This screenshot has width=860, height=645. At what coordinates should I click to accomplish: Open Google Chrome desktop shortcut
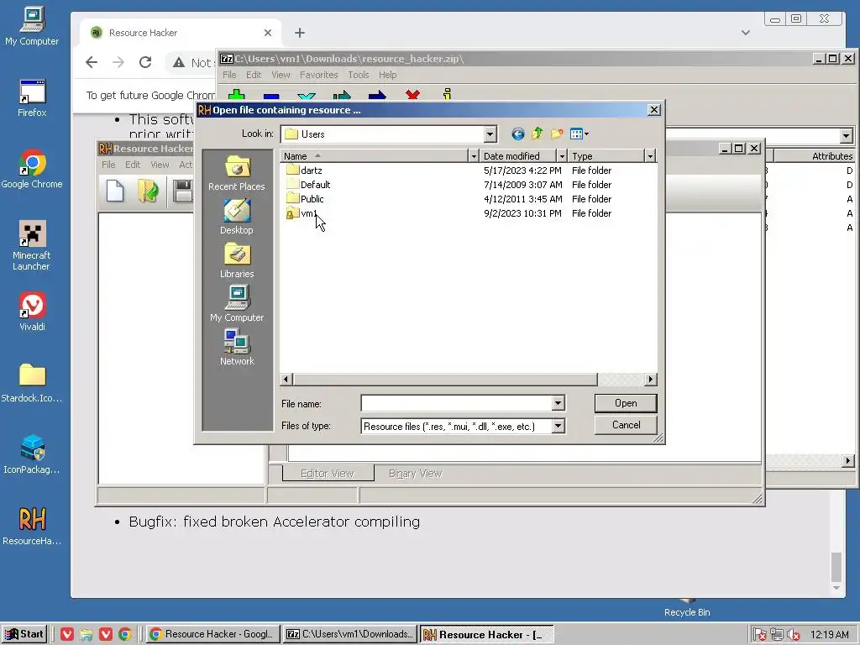tap(32, 169)
